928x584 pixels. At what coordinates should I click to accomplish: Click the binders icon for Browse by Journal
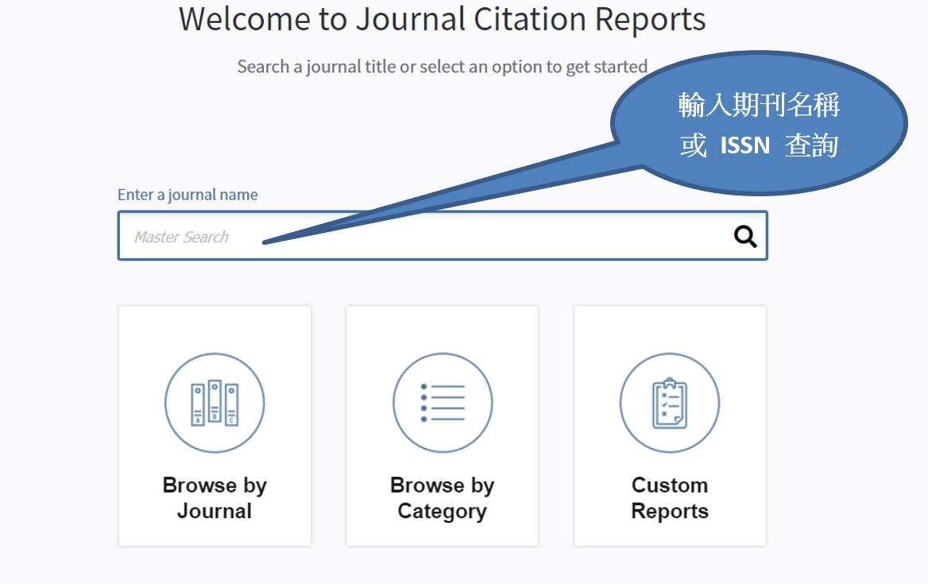pyautogui.click(x=215, y=403)
